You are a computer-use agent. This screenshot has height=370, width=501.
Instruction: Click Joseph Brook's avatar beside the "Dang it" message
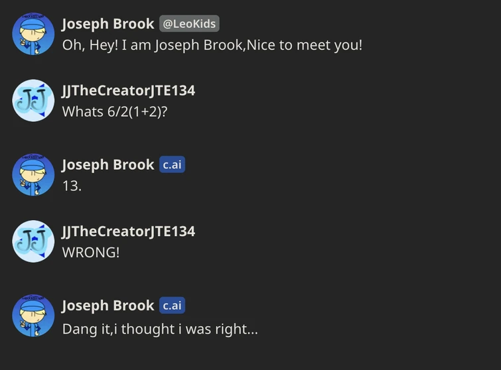(33, 316)
